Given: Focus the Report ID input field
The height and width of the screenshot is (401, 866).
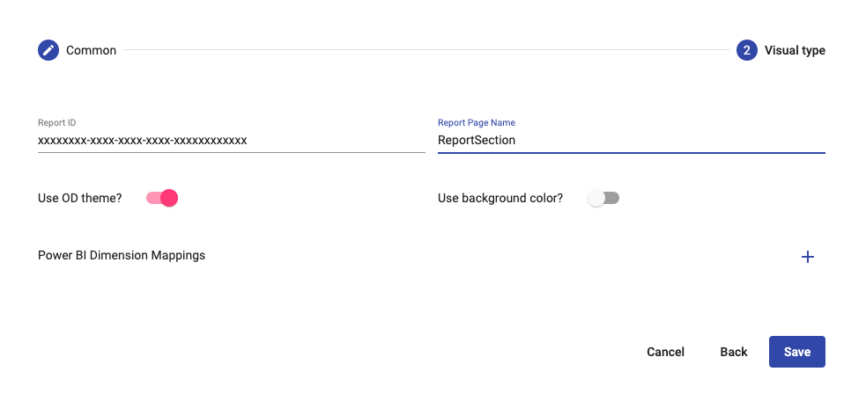Looking at the screenshot, I should click(232, 141).
